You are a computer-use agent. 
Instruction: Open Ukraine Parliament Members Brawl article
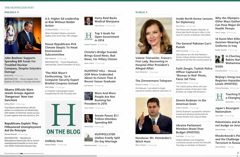190,129
